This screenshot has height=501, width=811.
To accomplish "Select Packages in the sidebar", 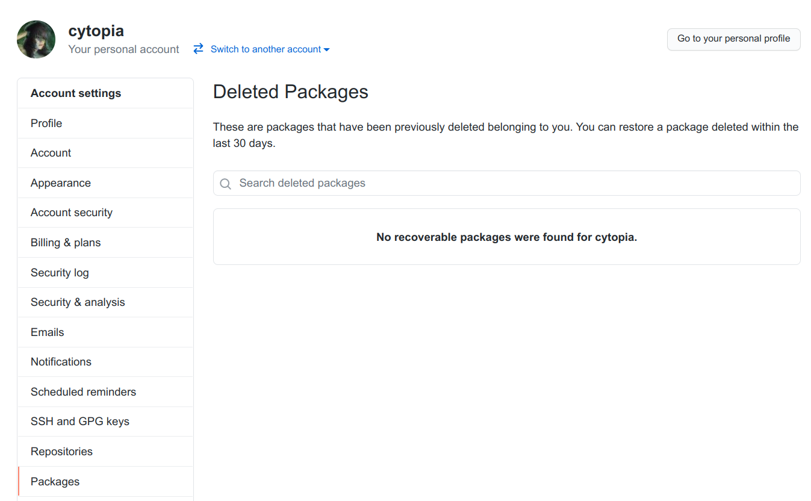I will (x=55, y=482).
